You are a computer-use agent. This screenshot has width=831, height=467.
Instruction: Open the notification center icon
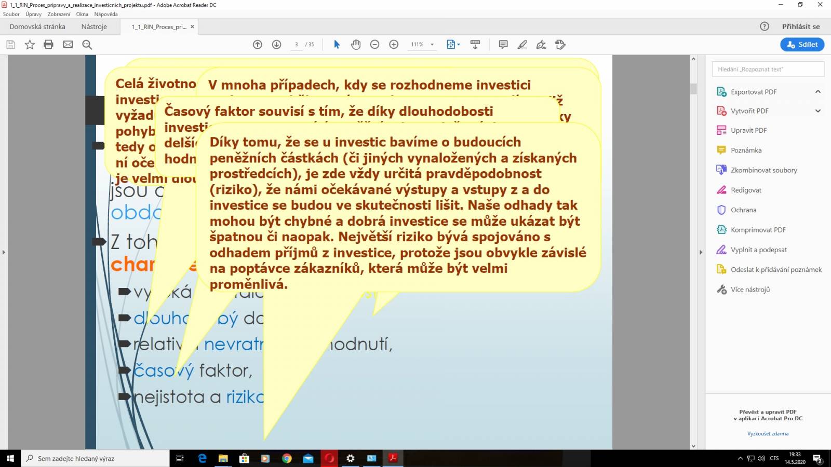click(817, 459)
